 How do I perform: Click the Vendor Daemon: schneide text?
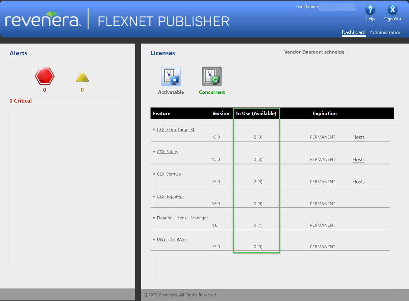click(x=314, y=52)
